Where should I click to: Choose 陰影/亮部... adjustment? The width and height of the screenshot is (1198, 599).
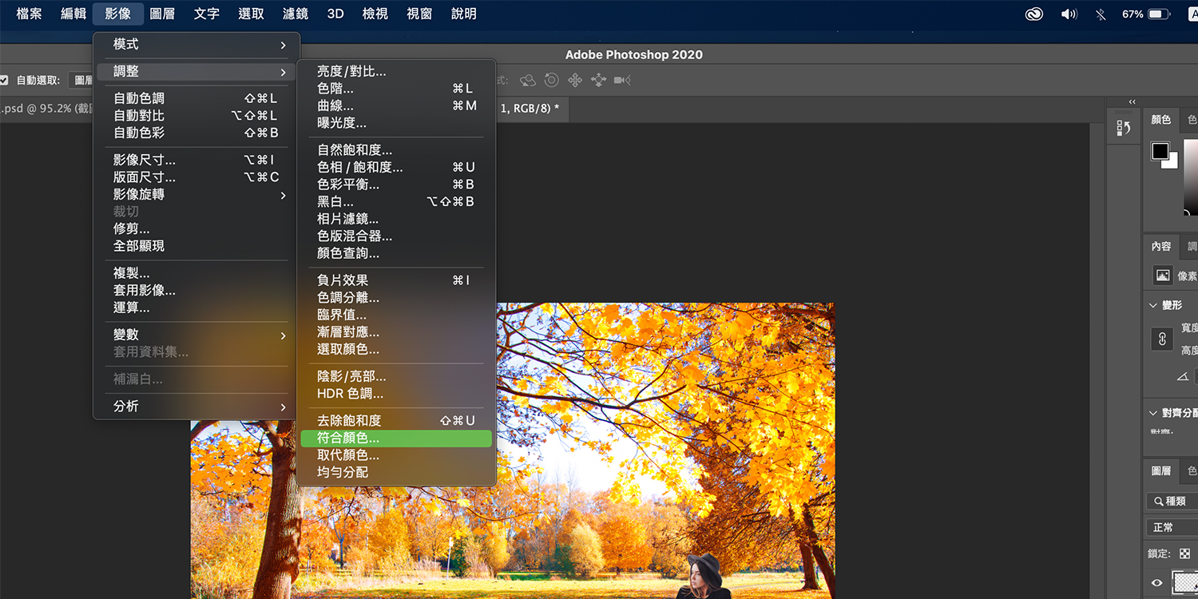coord(396,376)
